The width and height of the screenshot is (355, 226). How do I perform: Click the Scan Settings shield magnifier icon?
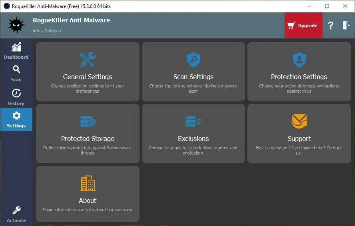pos(193,59)
